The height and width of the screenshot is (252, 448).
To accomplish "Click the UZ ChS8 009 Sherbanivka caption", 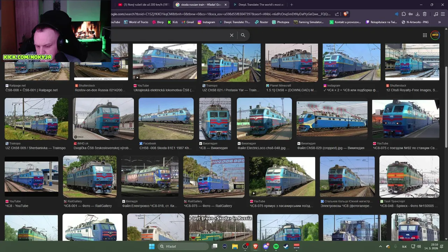I will 35,148.
